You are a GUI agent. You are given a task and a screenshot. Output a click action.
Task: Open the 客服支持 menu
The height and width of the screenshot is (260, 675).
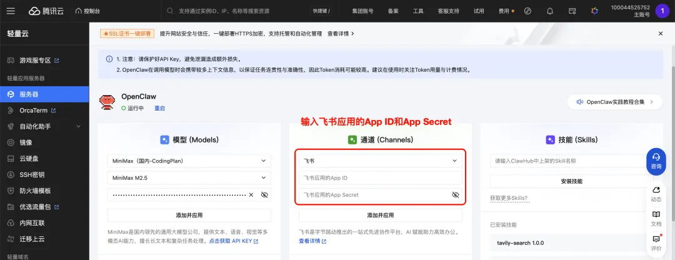coord(448,11)
